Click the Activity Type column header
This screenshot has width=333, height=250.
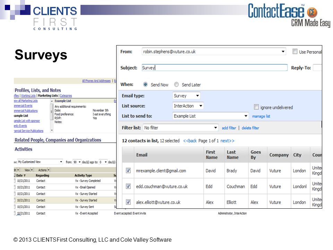83,175
